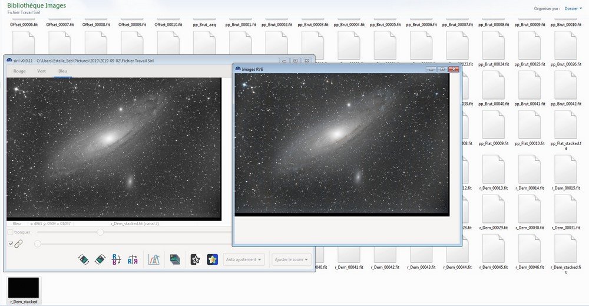The width and height of the screenshot is (589, 306).
Task: Open Organiser par Dossier dropdown
Action: click(x=573, y=9)
